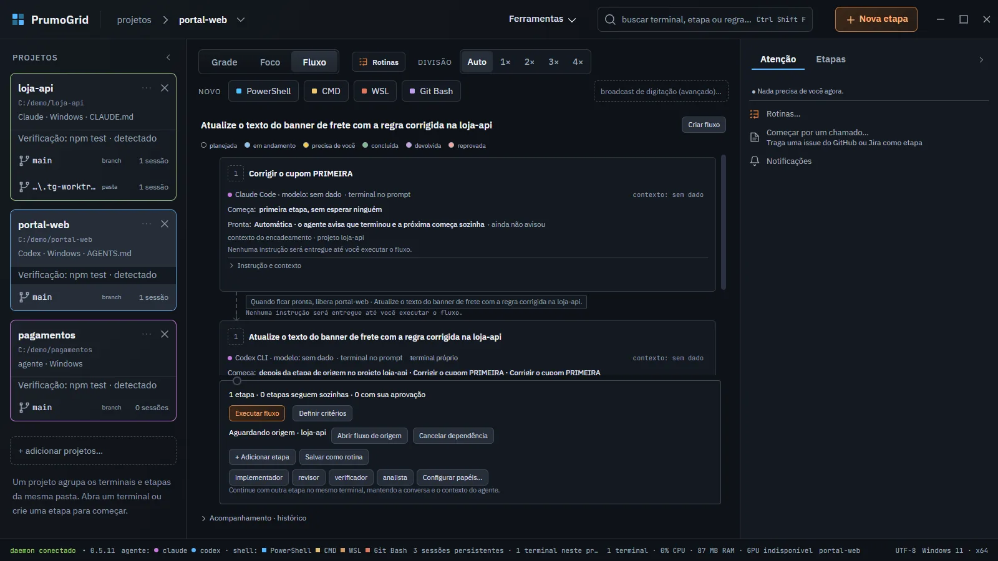The width and height of the screenshot is (998, 561).
Task: Switch to the Fluxo view
Action: (314, 62)
